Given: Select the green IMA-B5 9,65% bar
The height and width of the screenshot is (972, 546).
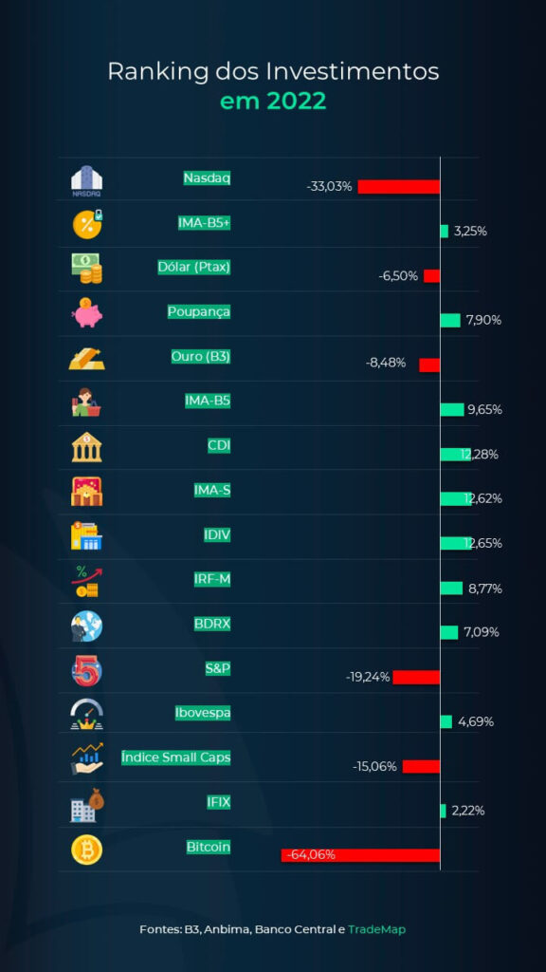Looking at the screenshot, I should [x=452, y=410].
